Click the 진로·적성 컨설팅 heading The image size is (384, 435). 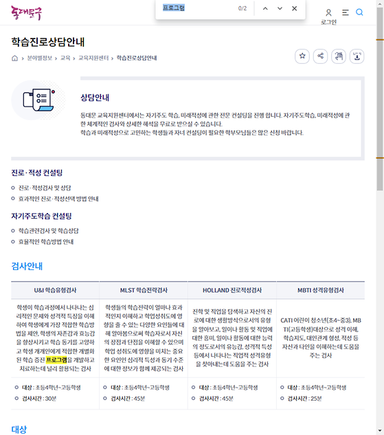pos(37,173)
